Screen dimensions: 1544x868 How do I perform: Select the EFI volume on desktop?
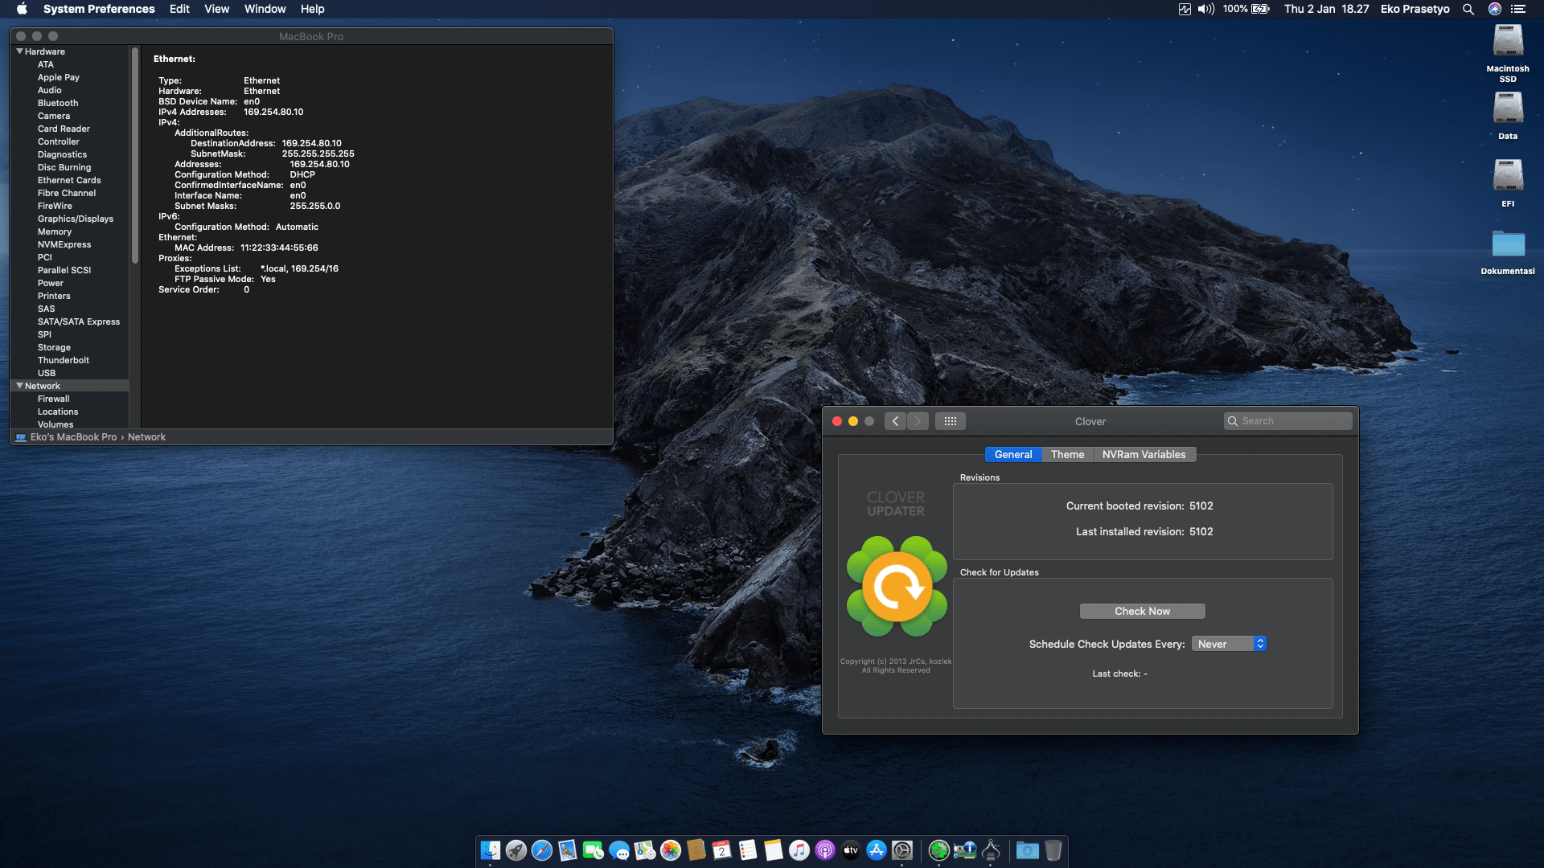coord(1508,183)
